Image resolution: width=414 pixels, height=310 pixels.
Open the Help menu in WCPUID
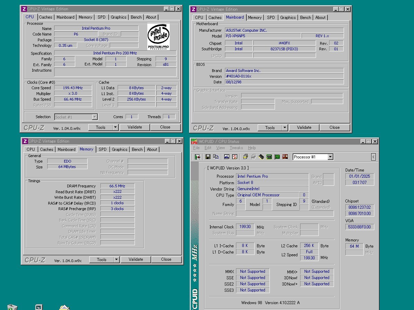pyautogui.click(x=252, y=148)
